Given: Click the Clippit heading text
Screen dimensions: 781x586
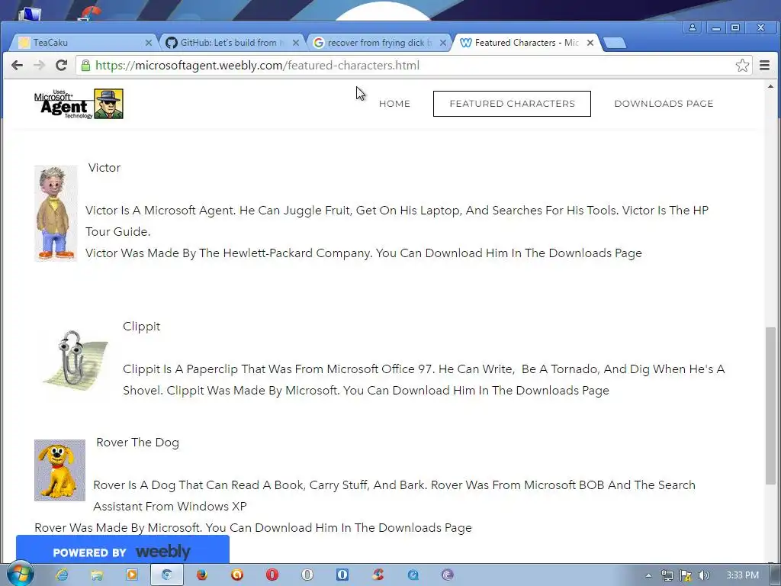Looking at the screenshot, I should click(x=141, y=327).
